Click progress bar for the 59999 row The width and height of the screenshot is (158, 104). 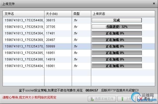tap(117, 46)
